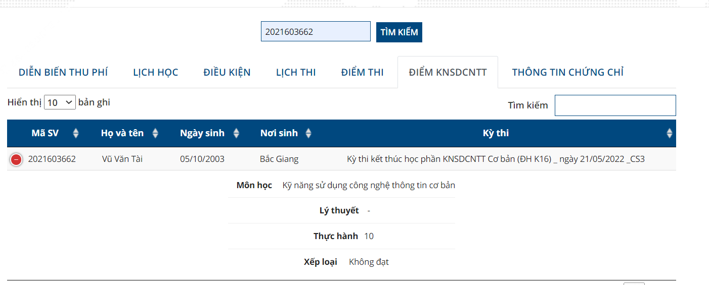Click sort arrows in Mã SV column
The height and width of the screenshot is (285, 709).
tap(76, 133)
